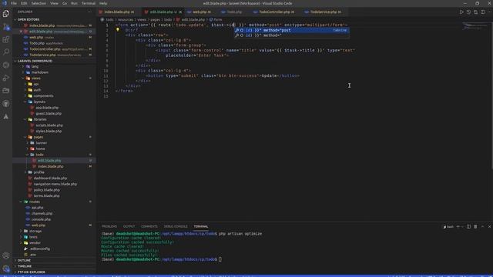The width and height of the screenshot is (493, 277).
Task: Open dashboard.blade.php in file tree
Action: [x=50, y=178]
